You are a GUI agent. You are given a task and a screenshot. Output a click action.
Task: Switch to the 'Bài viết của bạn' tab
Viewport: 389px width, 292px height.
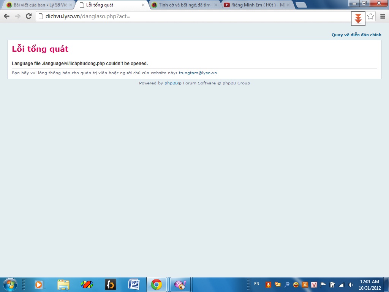tap(38, 5)
